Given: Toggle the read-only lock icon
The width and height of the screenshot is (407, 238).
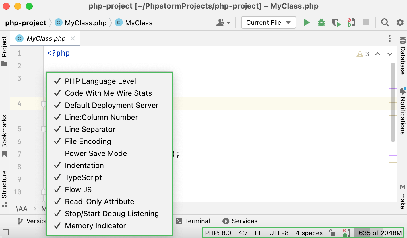Looking at the screenshot, I should point(332,233).
